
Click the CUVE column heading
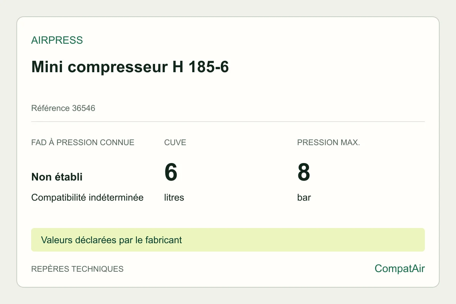[x=175, y=142]
